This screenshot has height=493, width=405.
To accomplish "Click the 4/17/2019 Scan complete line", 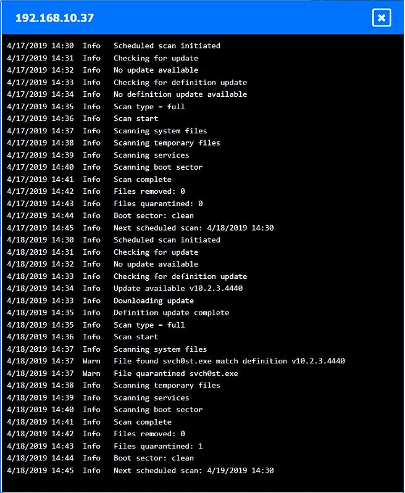I will (89, 179).
